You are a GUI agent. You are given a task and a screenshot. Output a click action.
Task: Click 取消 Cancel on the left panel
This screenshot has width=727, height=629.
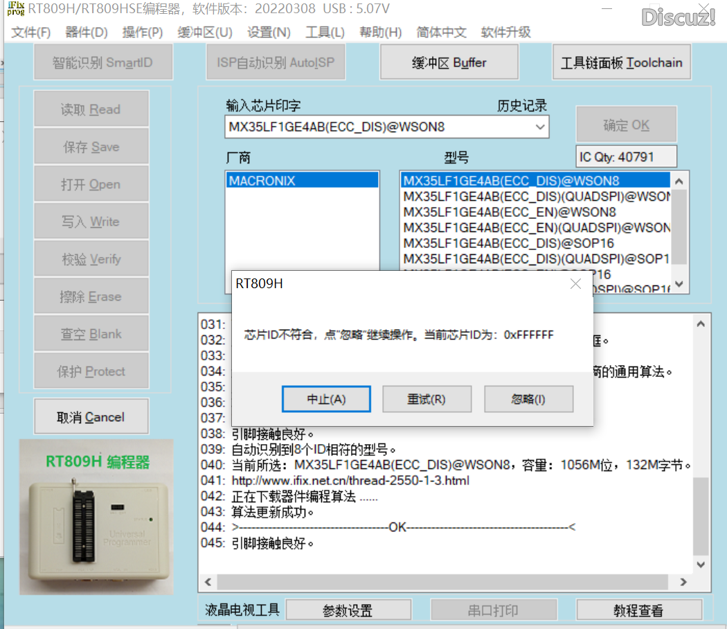pos(91,416)
